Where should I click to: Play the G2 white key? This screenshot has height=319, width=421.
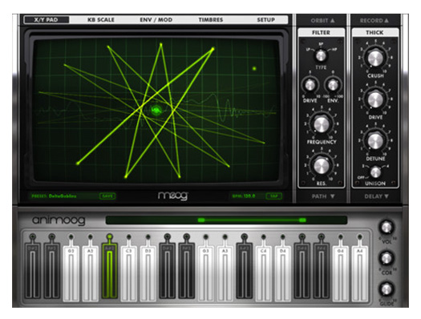point(71,273)
